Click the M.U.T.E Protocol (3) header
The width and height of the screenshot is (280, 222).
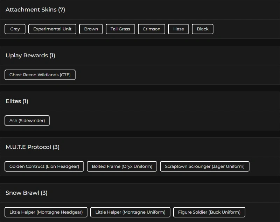(33, 147)
